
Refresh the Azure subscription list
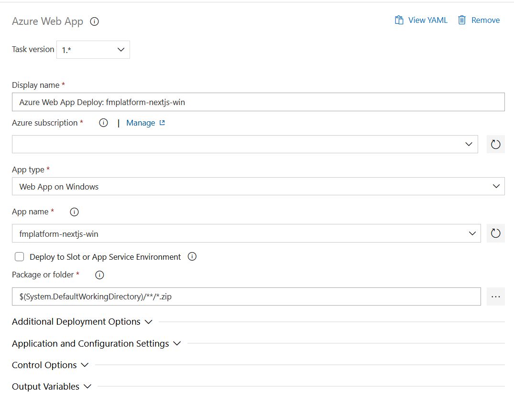(495, 144)
